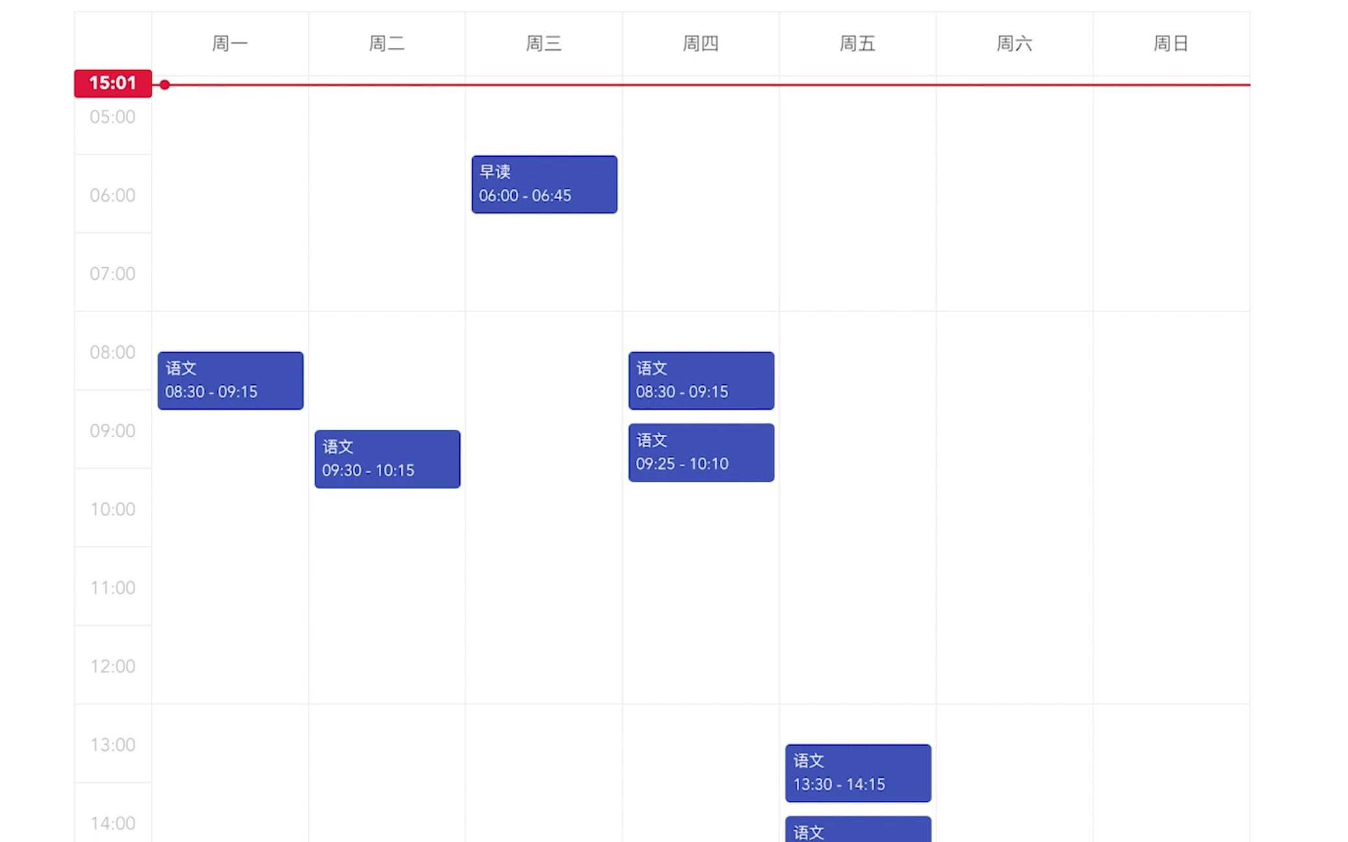This screenshot has width=1348, height=842.
Task: Open Monday's 语文 08:30 - 09:15 class
Action: [230, 380]
